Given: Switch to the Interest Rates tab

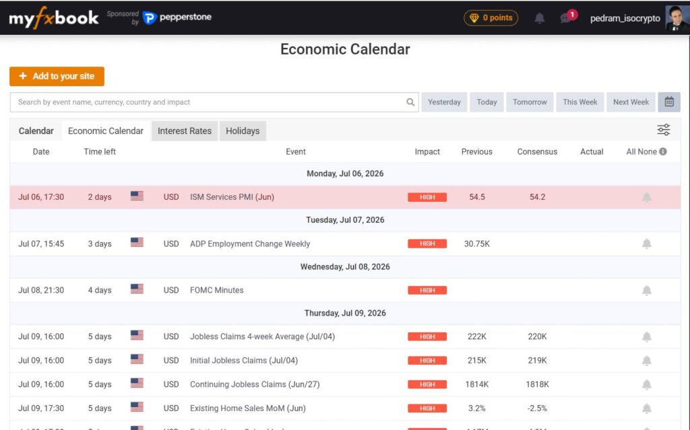Looking at the screenshot, I should [x=185, y=131].
